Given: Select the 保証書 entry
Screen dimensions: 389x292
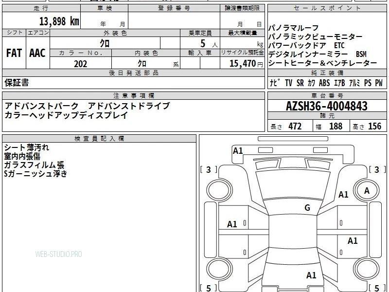Looking at the screenshot, I should click(17, 82).
